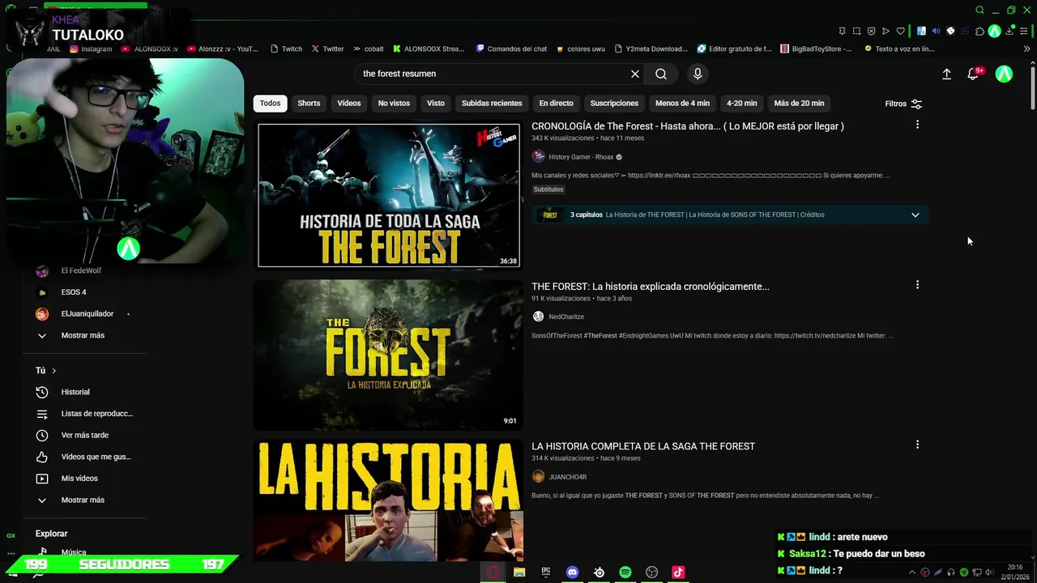The width and height of the screenshot is (1037, 583).
Task: Click the Subtítulos badge on first result
Action: 548,189
